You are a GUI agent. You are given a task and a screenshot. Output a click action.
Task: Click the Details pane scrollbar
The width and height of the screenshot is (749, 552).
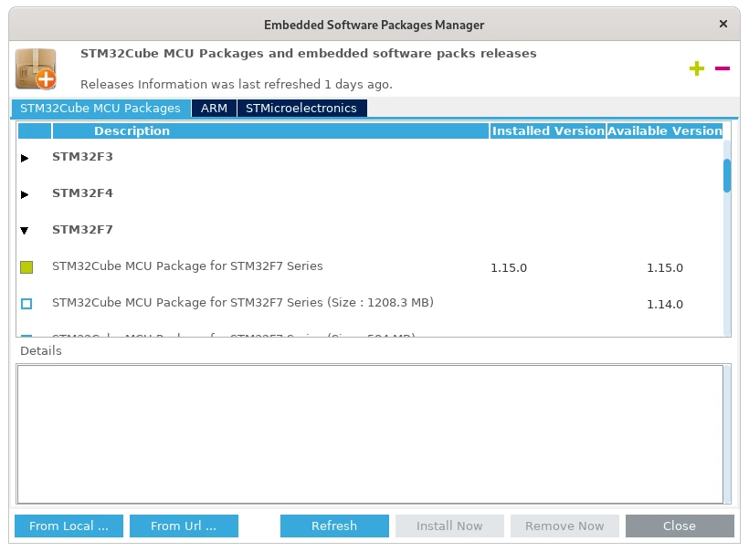coord(727,434)
